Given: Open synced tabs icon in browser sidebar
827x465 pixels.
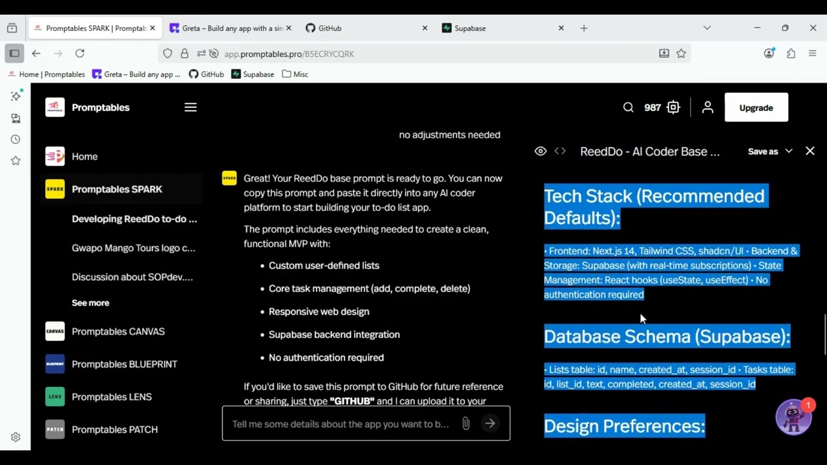Looking at the screenshot, I should (16, 118).
